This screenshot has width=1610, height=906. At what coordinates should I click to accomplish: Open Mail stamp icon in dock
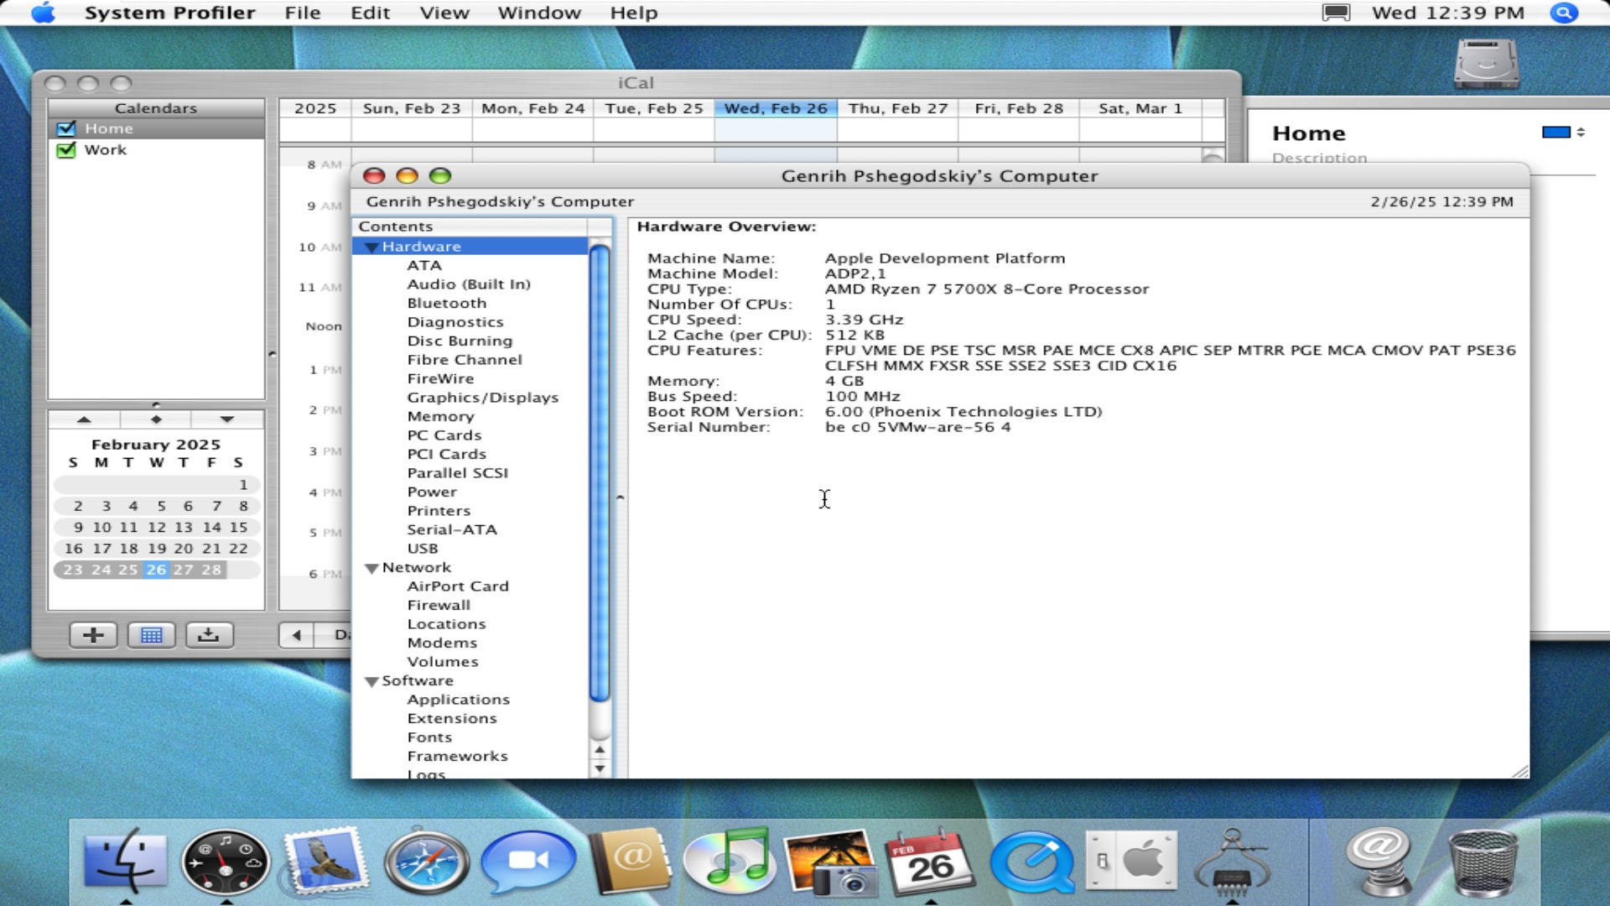tap(326, 862)
